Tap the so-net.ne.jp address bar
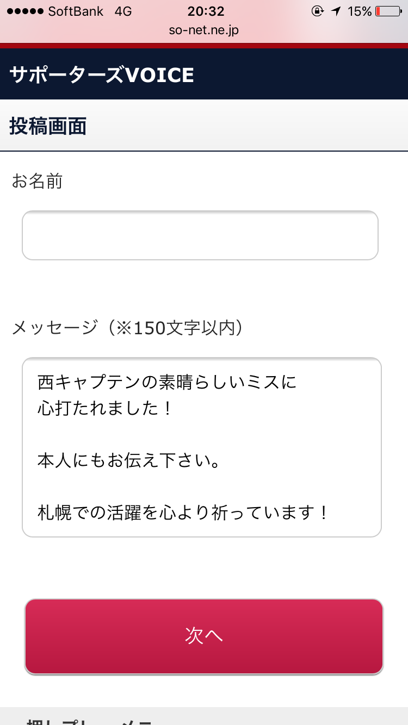Image resolution: width=408 pixels, height=725 pixels. click(204, 30)
